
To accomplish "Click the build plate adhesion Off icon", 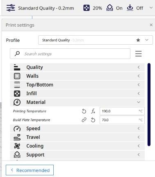I will tap(130, 8).
